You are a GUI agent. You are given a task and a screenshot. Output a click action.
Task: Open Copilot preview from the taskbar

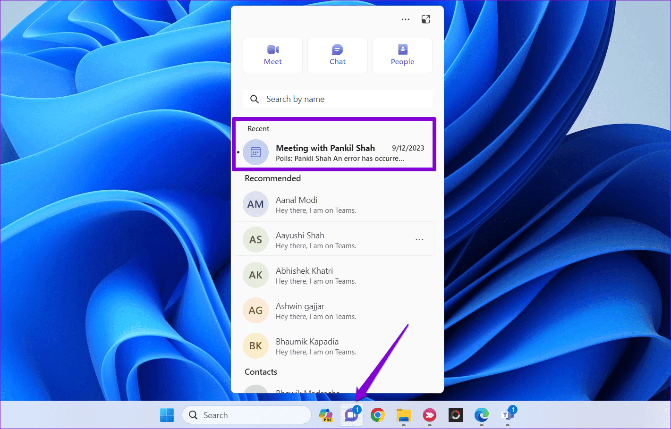326,415
